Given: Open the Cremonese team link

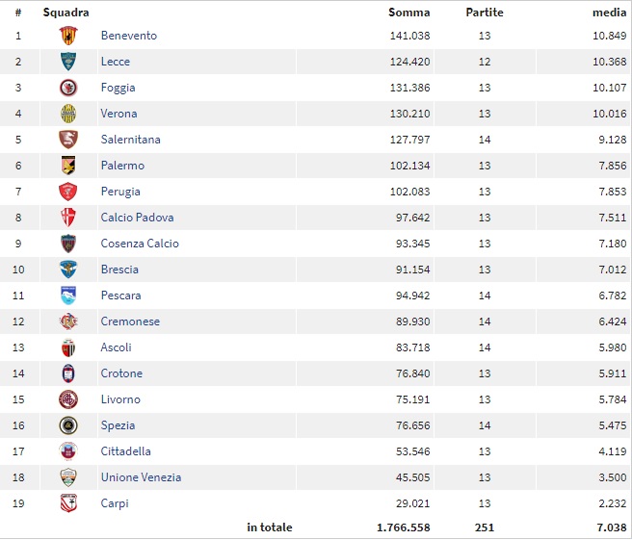Looking at the screenshot, I should pyautogui.click(x=130, y=321).
